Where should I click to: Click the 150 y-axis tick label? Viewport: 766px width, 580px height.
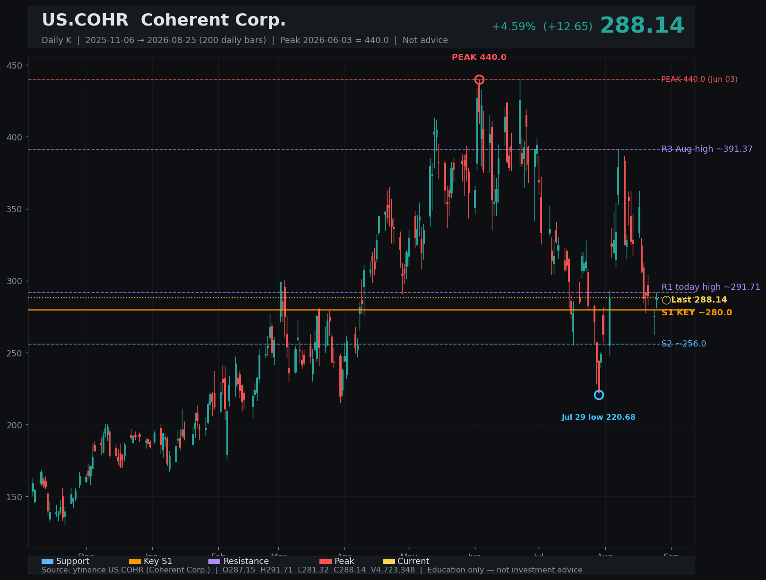coord(14,497)
